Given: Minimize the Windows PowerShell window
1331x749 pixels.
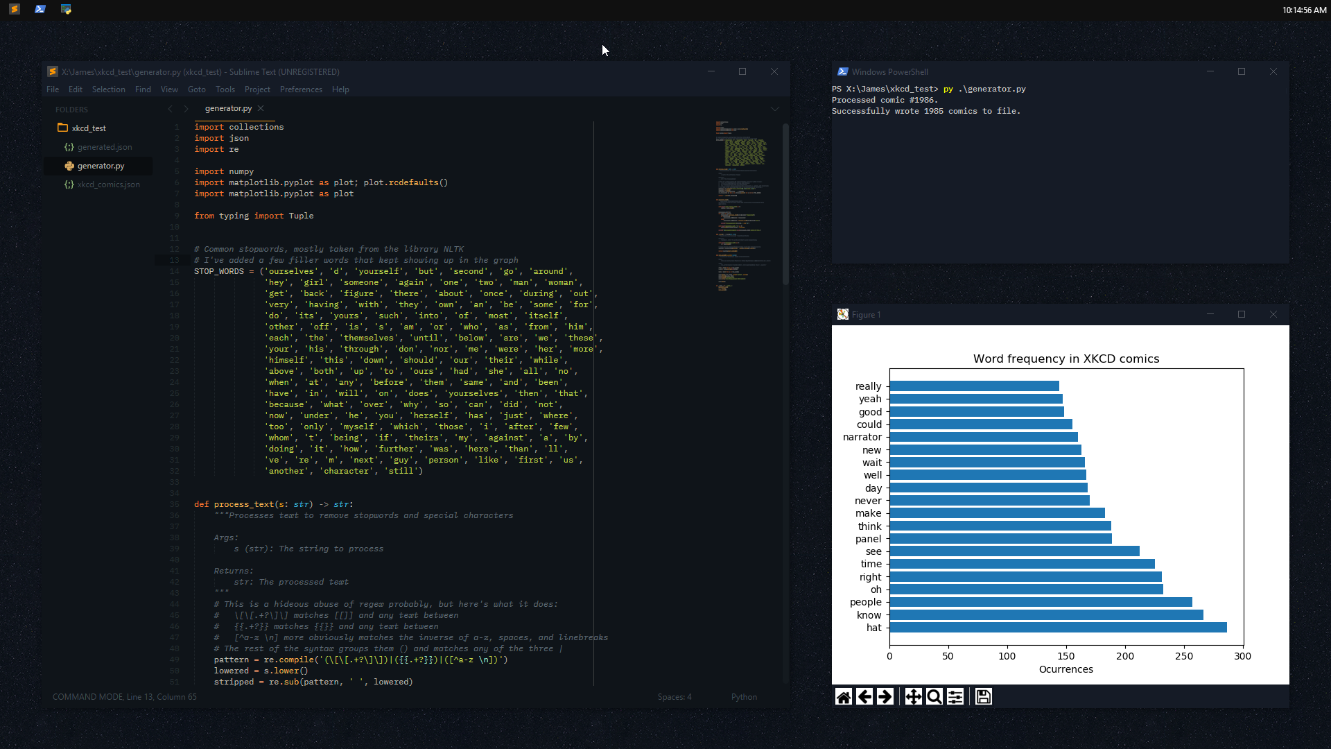Looking at the screenshot, I should (1210, 71).
